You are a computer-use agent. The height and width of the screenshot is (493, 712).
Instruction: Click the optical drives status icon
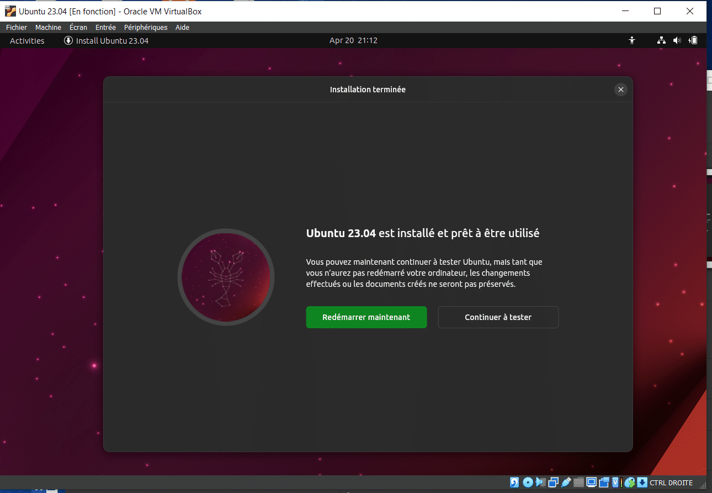528,482
